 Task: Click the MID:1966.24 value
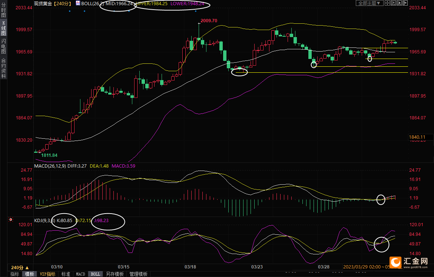(119, 4)
